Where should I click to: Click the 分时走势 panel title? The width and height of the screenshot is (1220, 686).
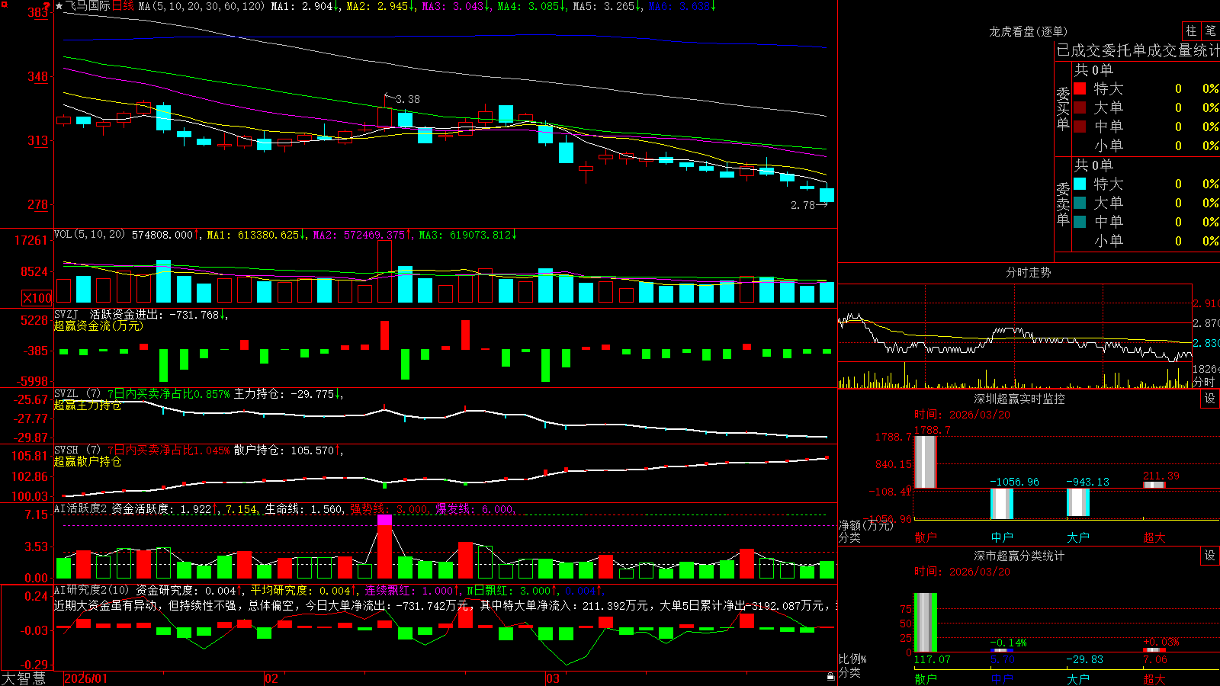click(x=1029, y=272)
